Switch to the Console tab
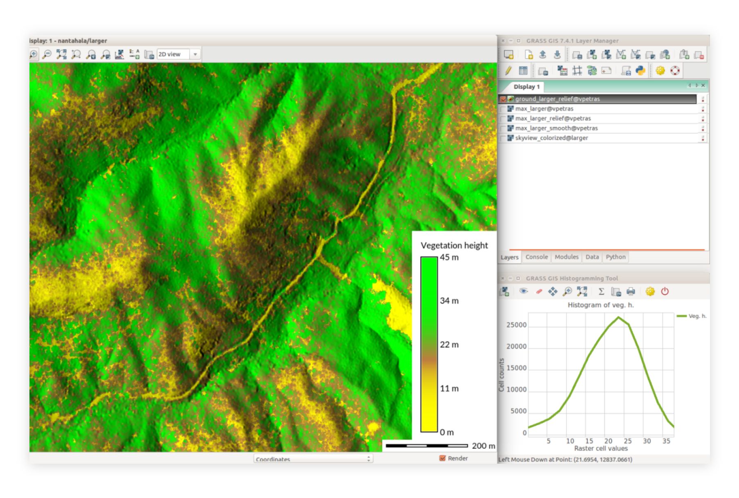This screenshot has height=498, width=739. point(536,257)
